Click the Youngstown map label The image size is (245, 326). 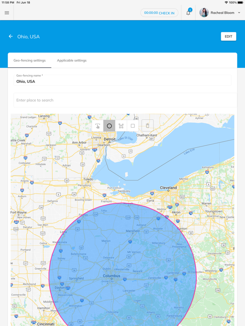214,211
